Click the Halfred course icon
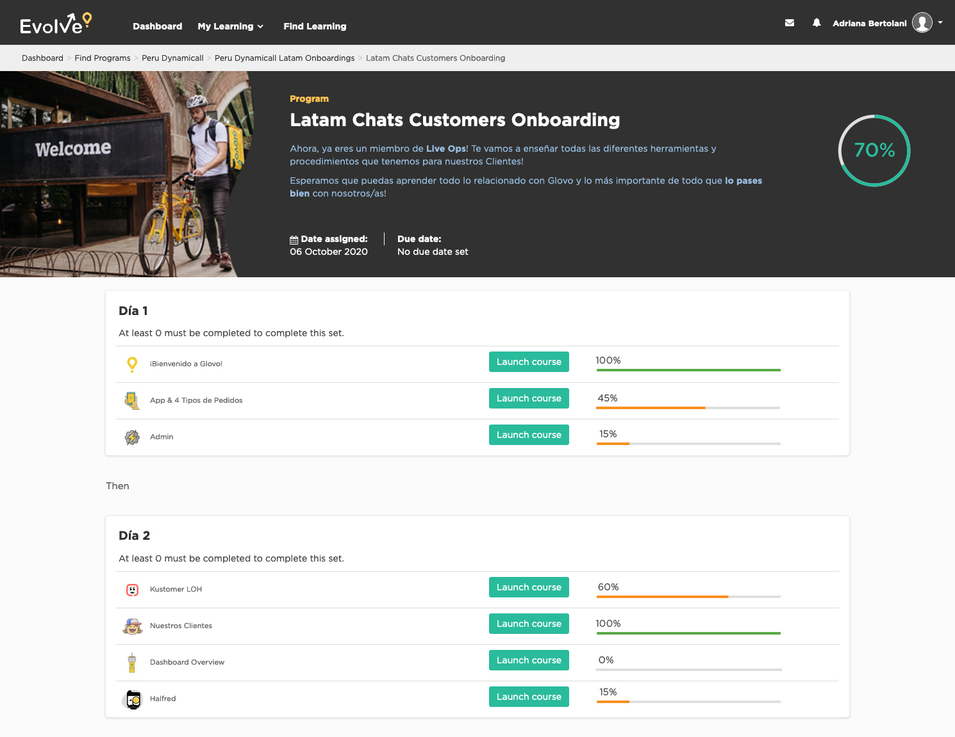The image size is (955, 737). (x=132, y=700)
